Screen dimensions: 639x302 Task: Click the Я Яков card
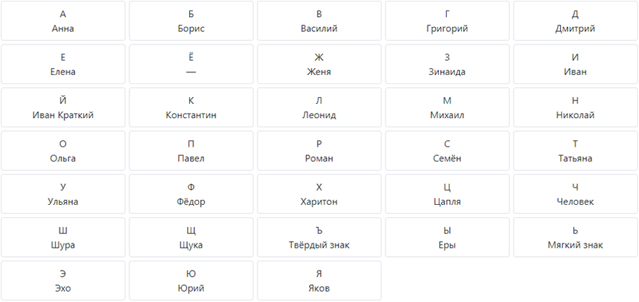tap(319, 280)
